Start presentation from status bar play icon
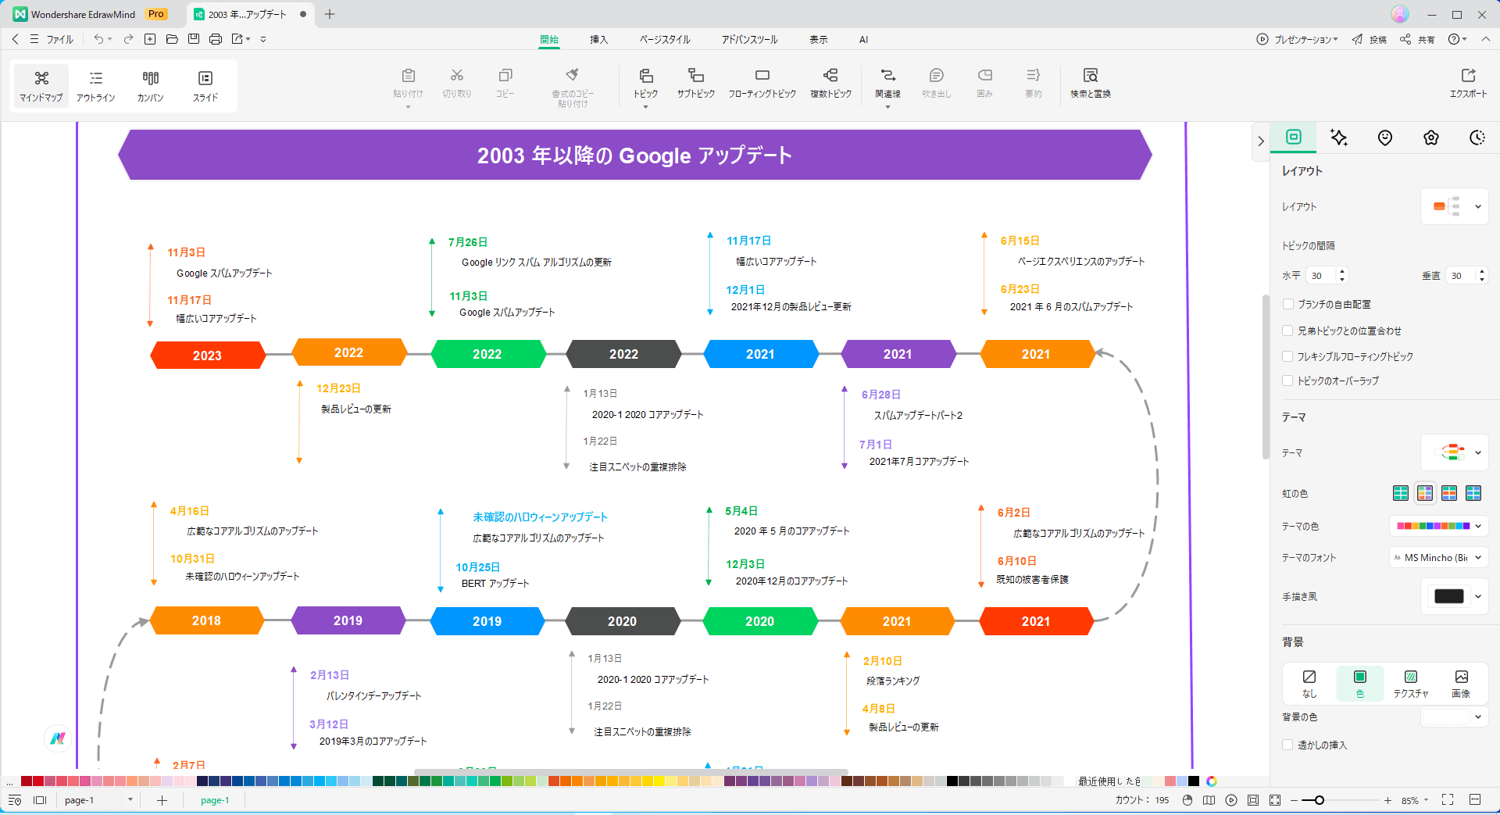Image resolution: width=1500 pixels, height=815 pixels. pos(1231,800)
